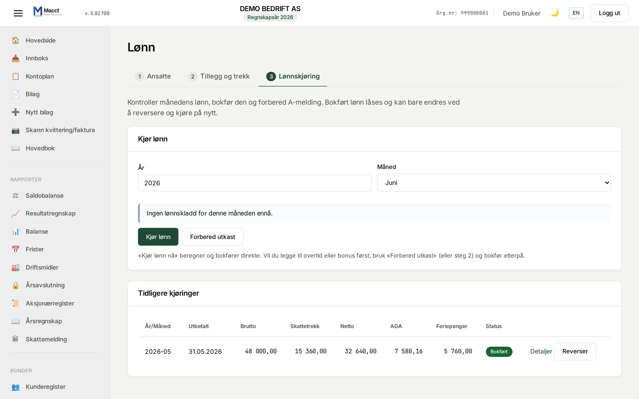This screenshot has width=639, height=399.
Task: Click the AGA value 7 580,16
Action: (409, 351)
